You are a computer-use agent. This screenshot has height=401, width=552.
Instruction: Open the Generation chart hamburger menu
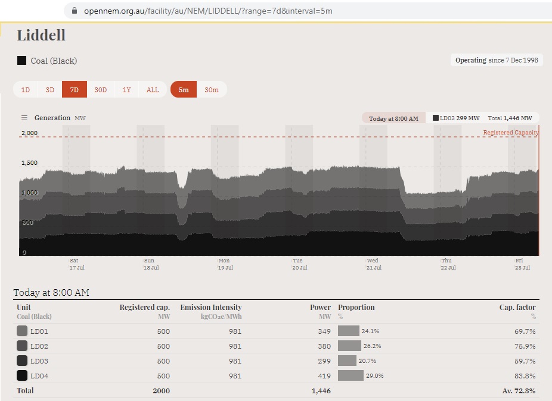tap(24, 118)
